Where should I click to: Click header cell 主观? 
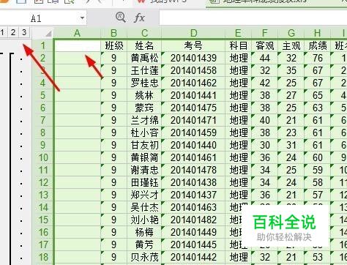[x=291, y=45]
